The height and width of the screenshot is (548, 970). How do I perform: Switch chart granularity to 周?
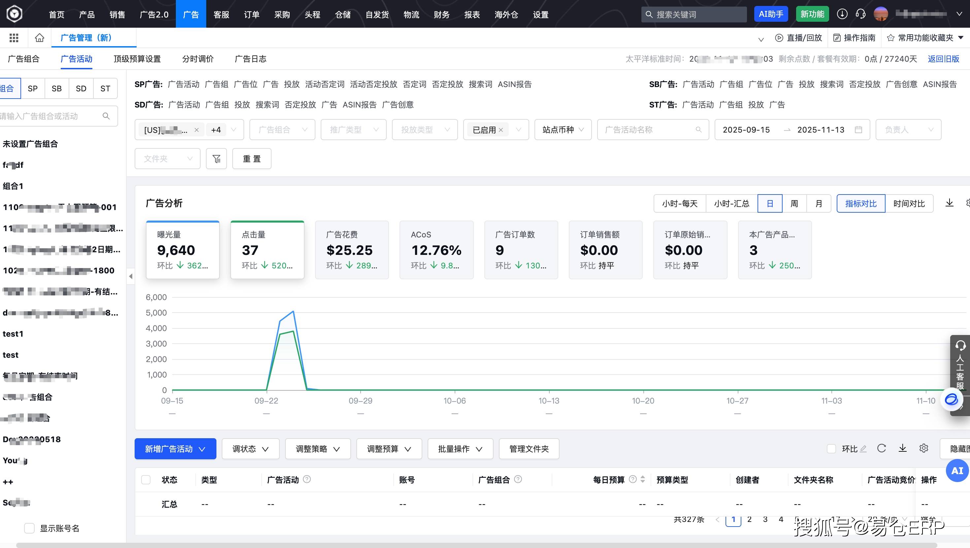794,204
